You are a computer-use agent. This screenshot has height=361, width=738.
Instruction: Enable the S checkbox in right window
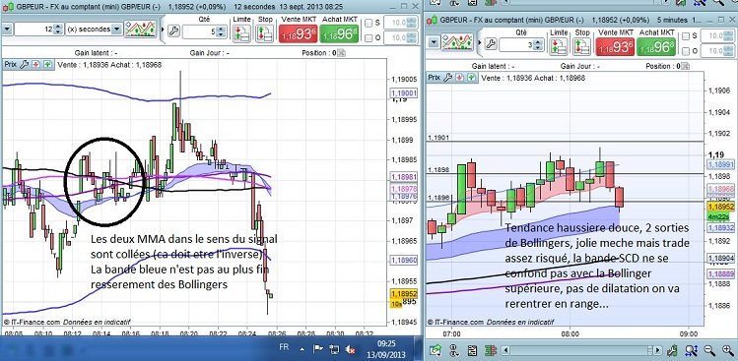coord(686,36)
